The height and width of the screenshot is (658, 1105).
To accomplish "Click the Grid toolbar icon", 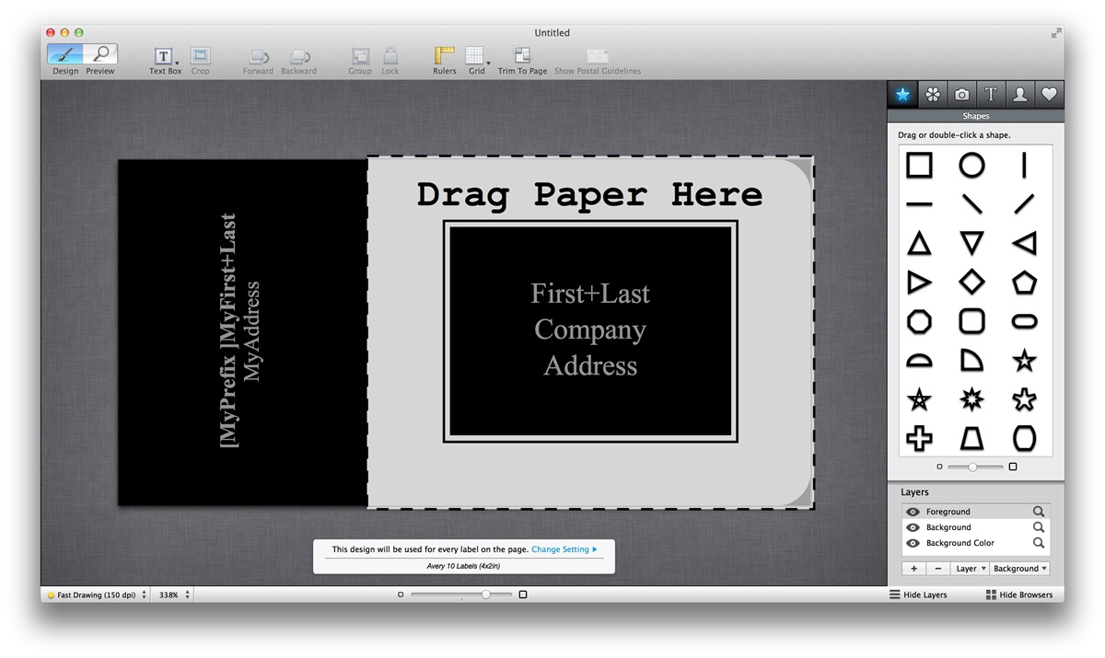I will [x=474, y=55].
